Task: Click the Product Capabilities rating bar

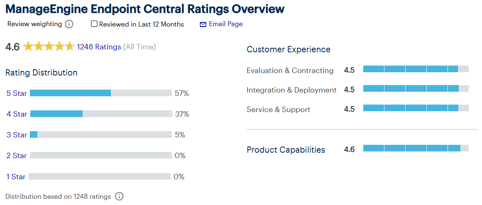Action: point(416,148)
